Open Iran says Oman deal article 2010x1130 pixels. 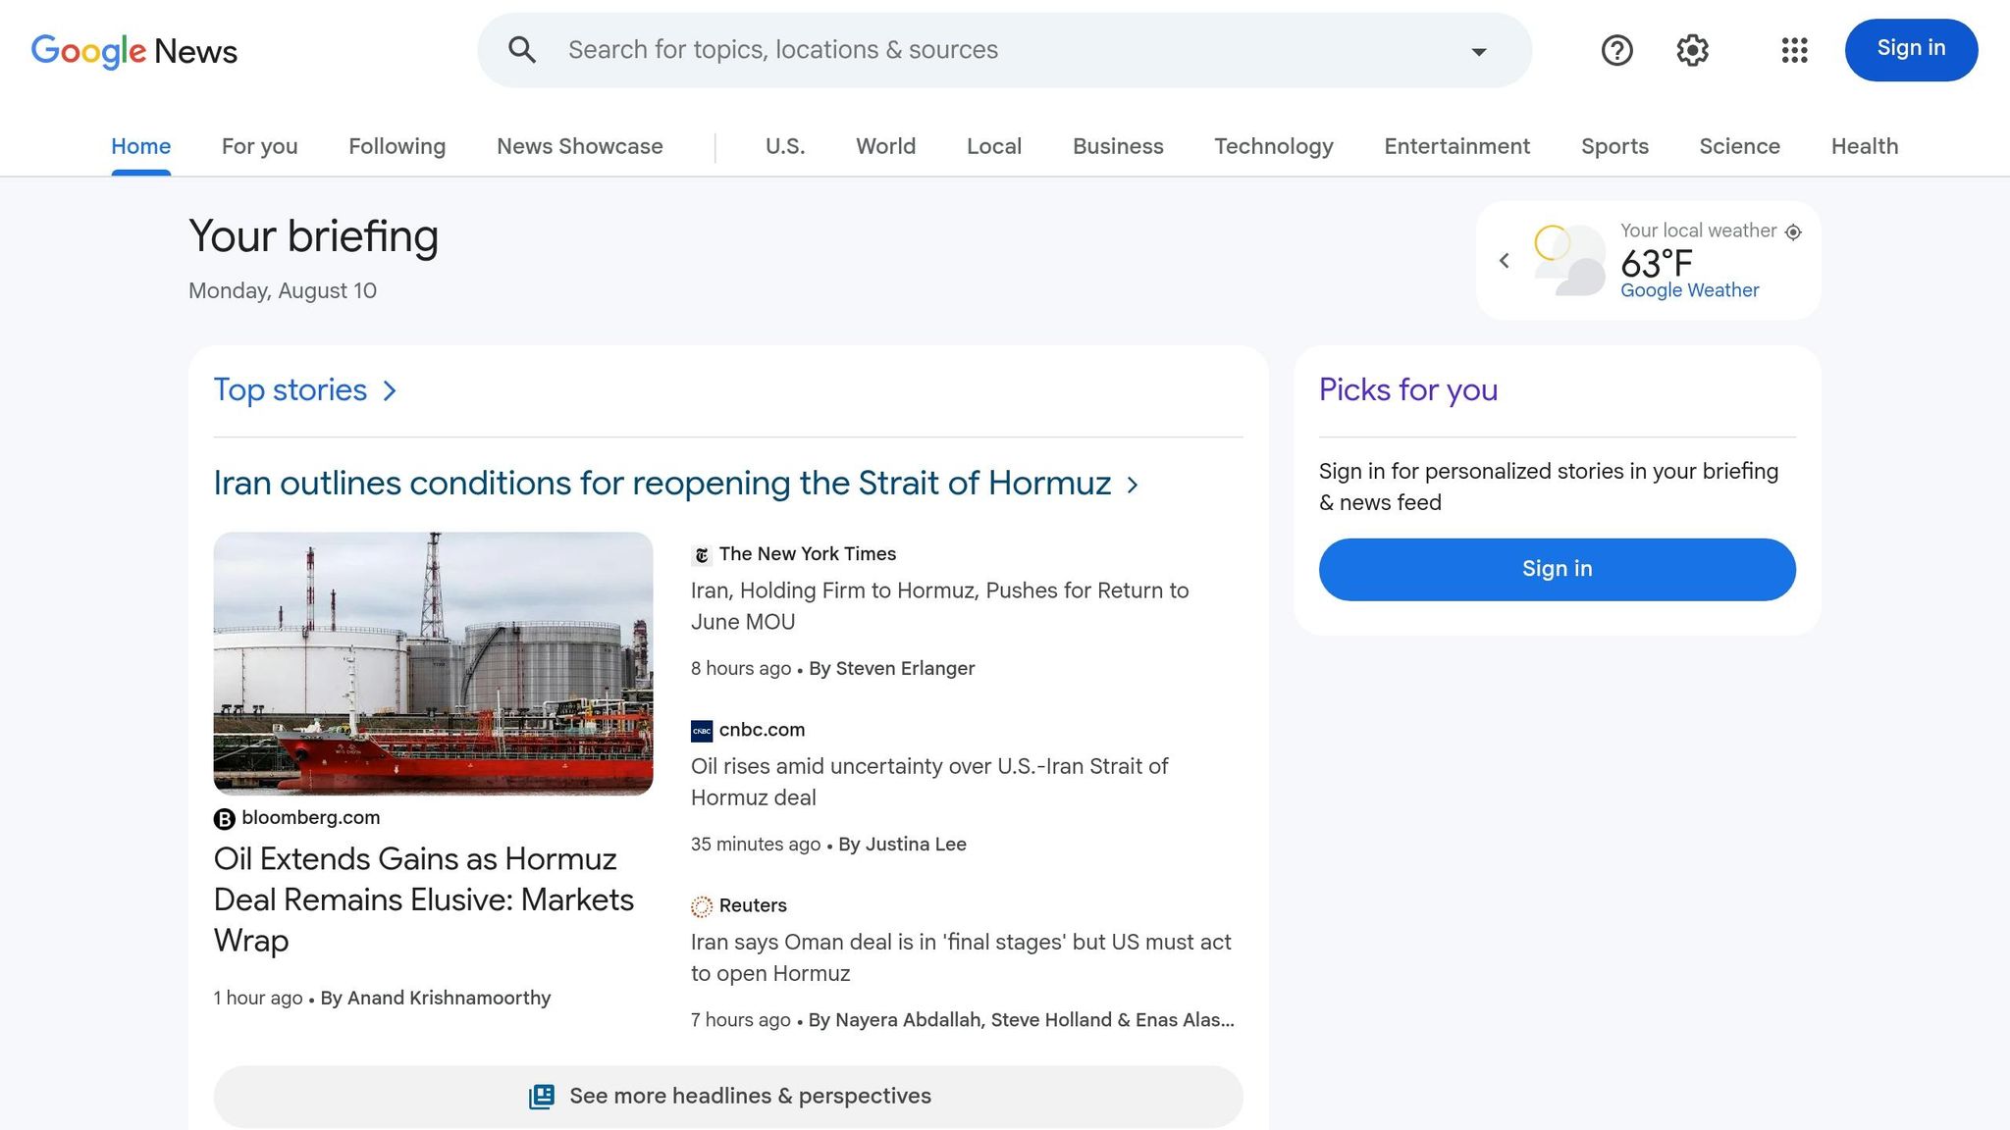961,957
